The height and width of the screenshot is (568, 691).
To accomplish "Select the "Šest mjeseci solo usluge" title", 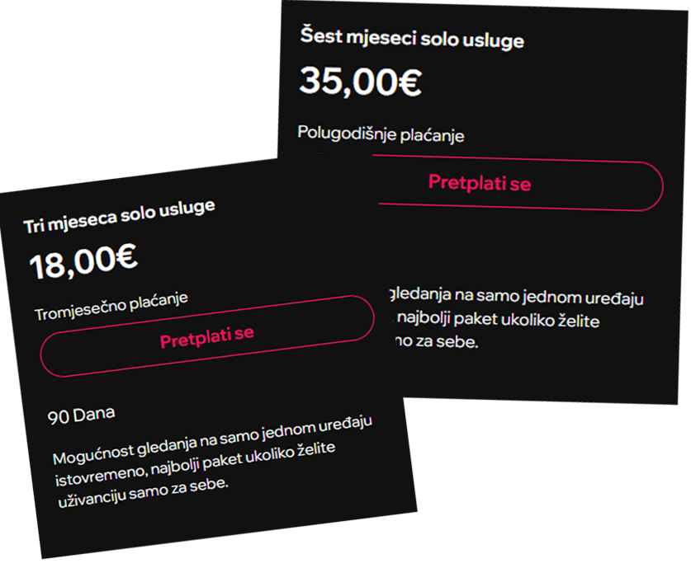I will 410,38.
